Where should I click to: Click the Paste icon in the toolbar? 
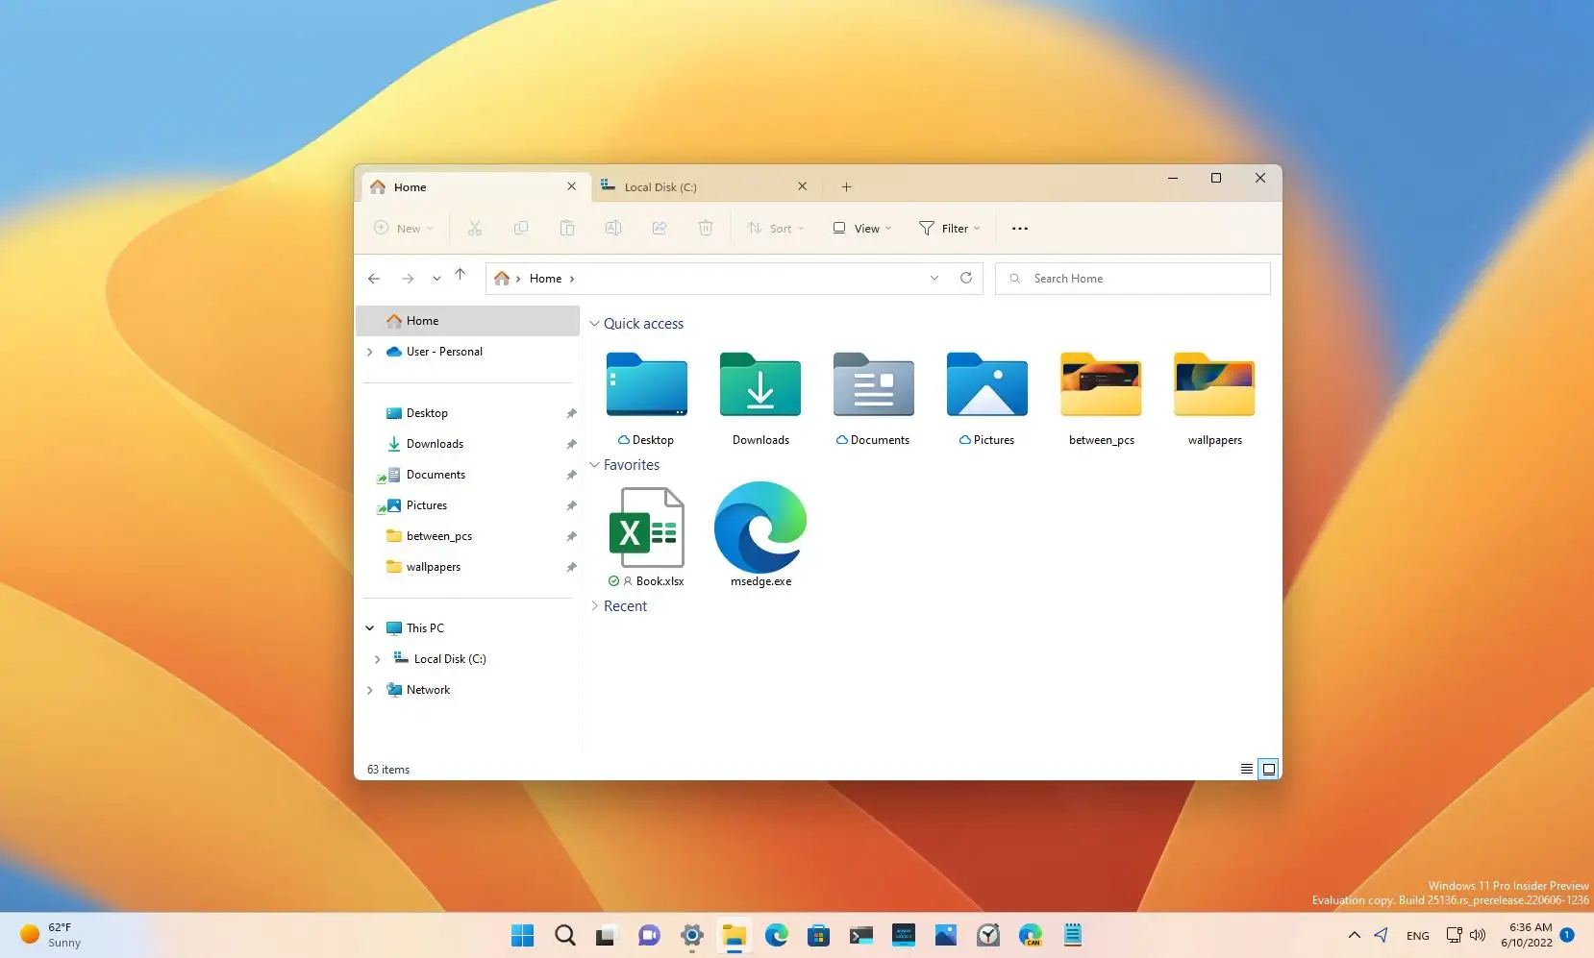(x=567, y=228)
